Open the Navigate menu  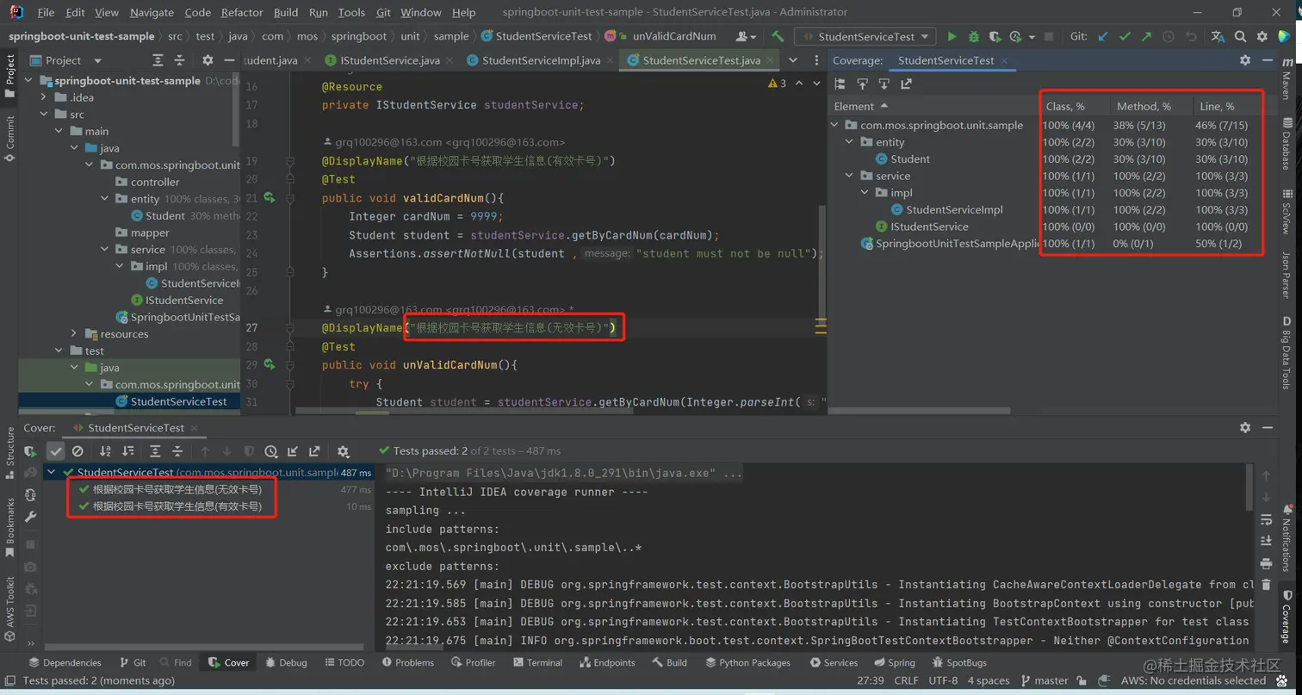tap(152, 13)
